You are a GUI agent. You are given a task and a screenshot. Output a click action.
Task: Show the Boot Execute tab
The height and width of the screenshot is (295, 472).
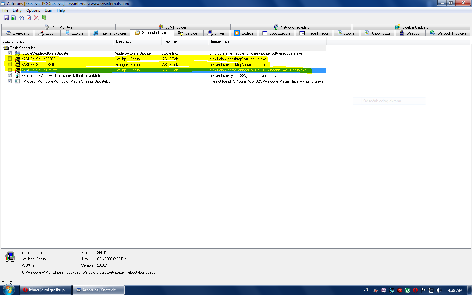point(276,33)
